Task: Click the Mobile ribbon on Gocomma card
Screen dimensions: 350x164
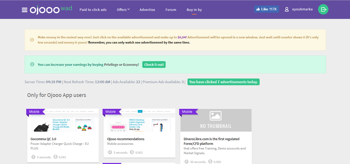Action: (35, 112)
